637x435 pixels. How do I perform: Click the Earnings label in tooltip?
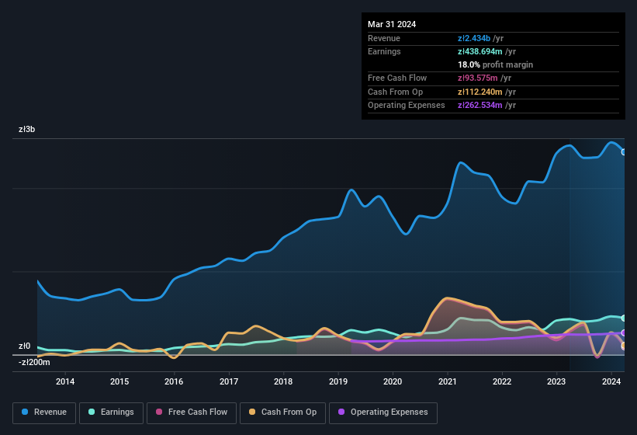pos(384,51)
